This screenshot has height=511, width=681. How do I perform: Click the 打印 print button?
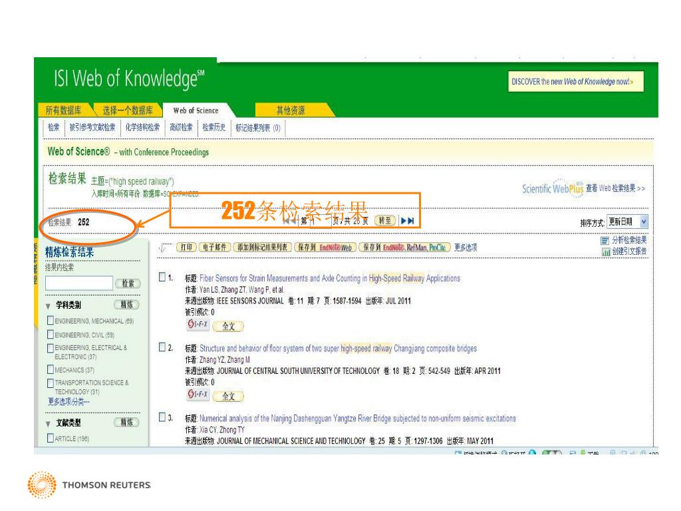point(187,248)
